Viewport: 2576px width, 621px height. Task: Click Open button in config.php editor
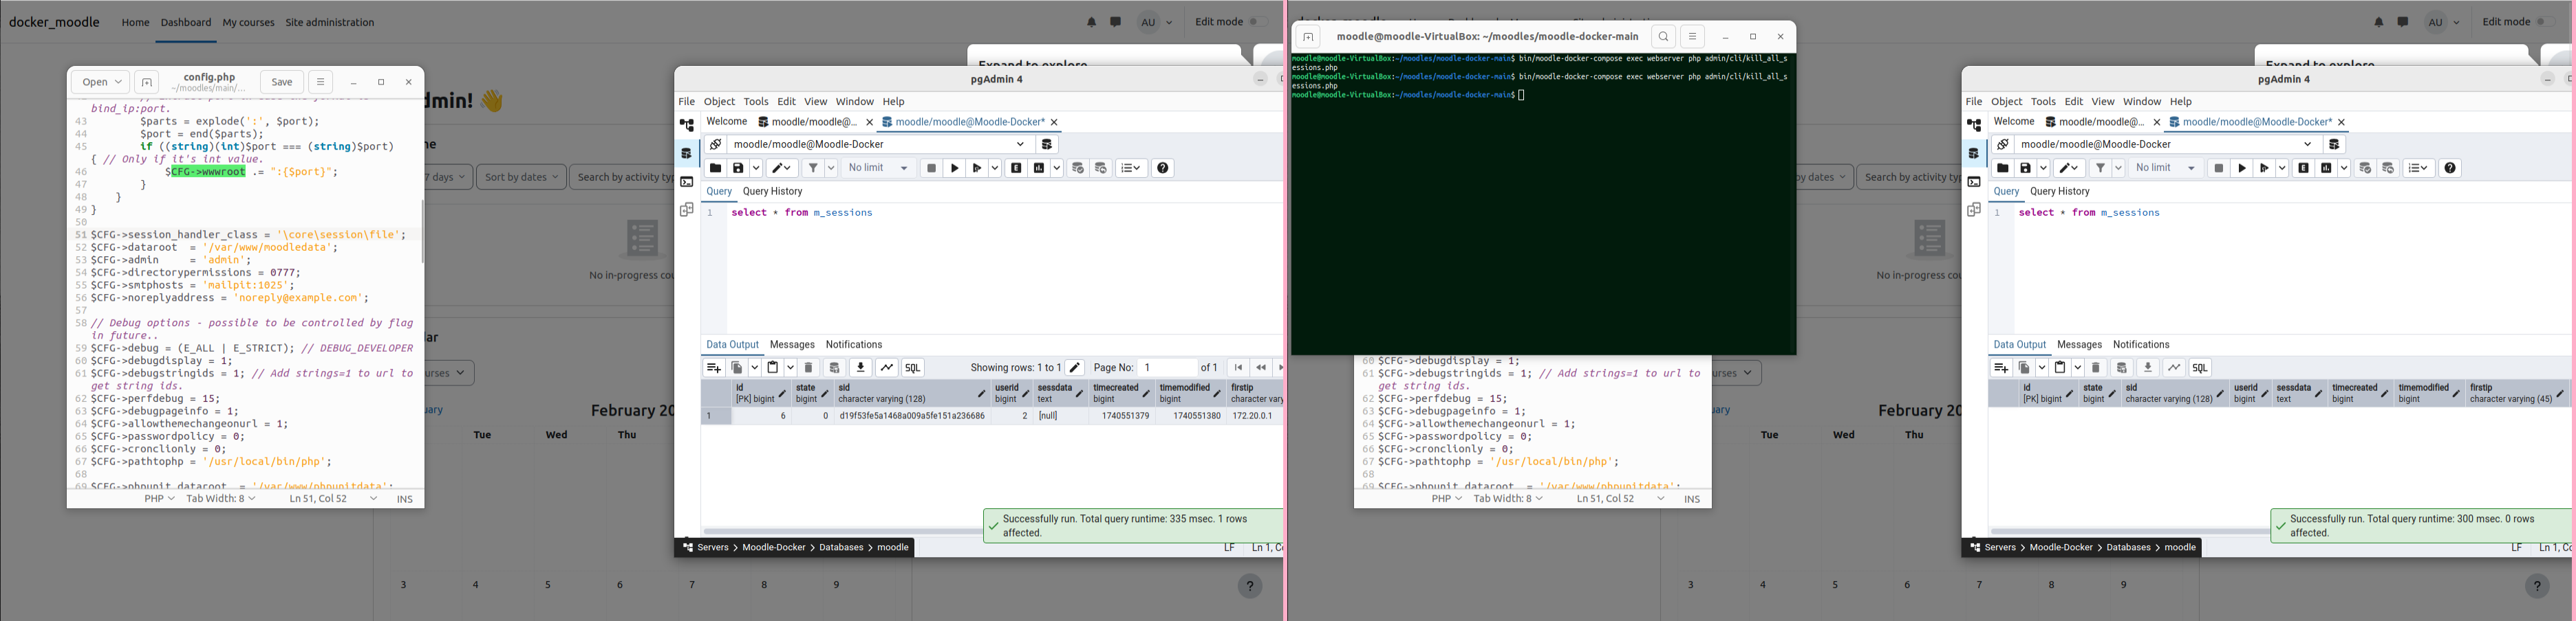point(100,83)
